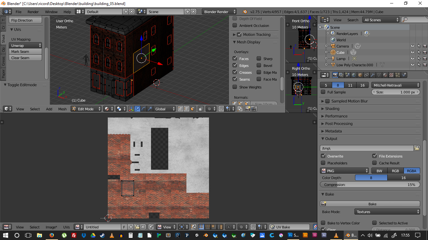Select face select mode cube icon
This screenshot has height=240, width=428.
click(x=193, y=109)
